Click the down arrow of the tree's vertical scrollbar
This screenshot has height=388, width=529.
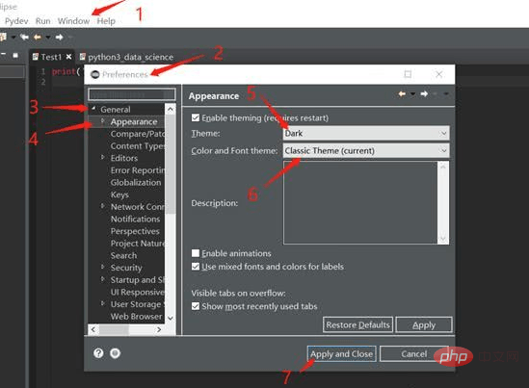tap(171, 318)
